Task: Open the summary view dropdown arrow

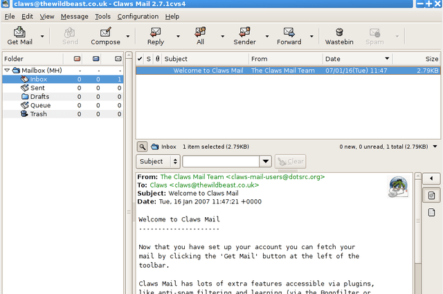Action: pyautogui.click(x=435, y=146)
